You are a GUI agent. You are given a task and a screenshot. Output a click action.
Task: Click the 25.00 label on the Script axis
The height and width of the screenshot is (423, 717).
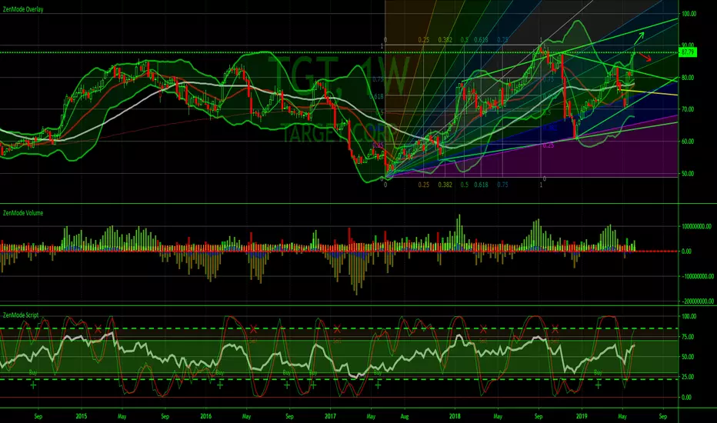689,377
